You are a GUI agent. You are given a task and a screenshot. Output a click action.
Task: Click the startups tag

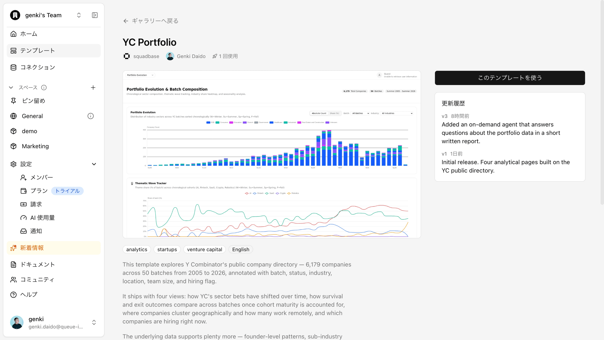click(167, 250)
